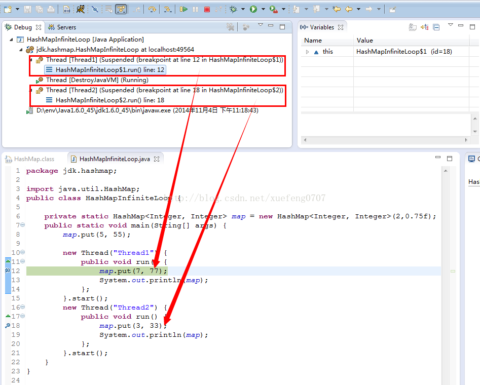
Task: Click the editor overview ruler marker
Action: pyautogui.click(x=453, y=271)
